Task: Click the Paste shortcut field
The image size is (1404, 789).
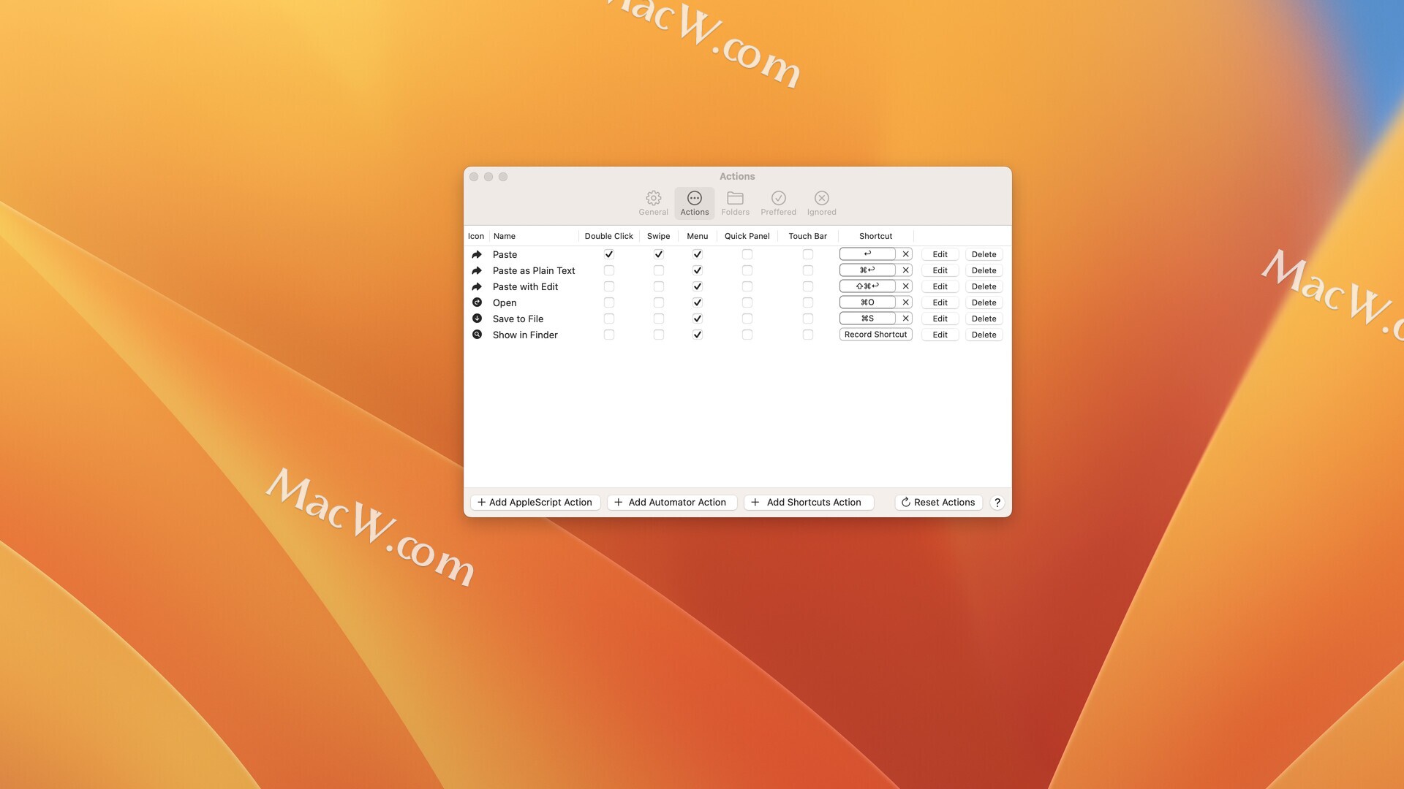Action: coord(867,254)
